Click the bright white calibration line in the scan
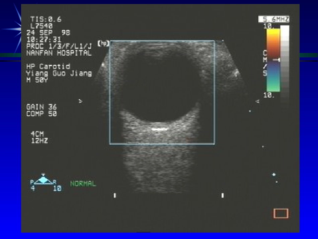Screen dimensions: 318x239 (160, 129)
